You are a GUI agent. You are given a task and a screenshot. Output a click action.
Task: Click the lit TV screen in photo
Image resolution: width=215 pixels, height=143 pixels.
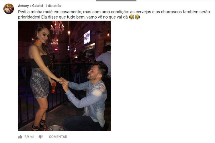click(87, 37)
